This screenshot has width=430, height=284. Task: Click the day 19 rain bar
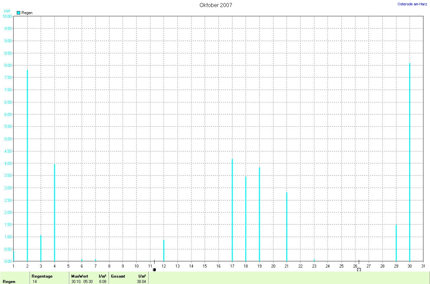(x=259, y=214)
